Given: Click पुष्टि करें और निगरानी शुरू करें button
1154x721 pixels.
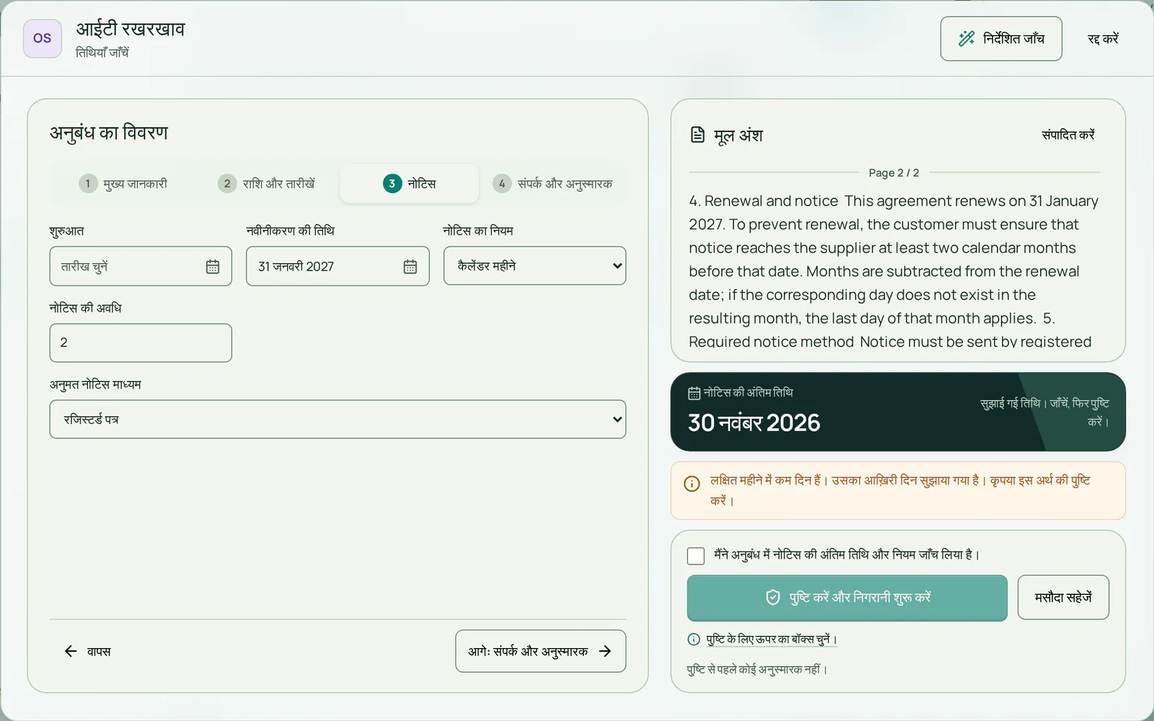Looking at the screenshot, I should click(847, 598).
